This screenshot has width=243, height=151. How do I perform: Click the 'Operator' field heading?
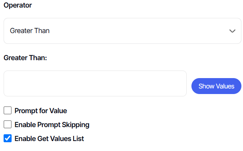click(18, 6)
